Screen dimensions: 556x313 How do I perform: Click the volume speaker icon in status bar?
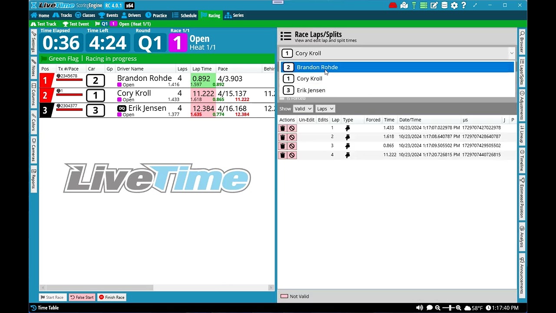[419, 308]
